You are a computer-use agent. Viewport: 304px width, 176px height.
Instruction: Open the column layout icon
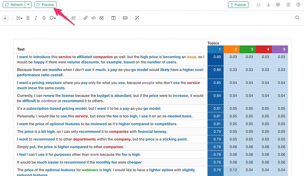coord(113,18)
